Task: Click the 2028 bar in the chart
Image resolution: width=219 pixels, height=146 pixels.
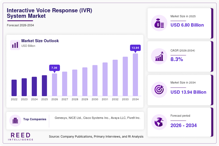Action: pyautogui.click(x=75, y=83)
